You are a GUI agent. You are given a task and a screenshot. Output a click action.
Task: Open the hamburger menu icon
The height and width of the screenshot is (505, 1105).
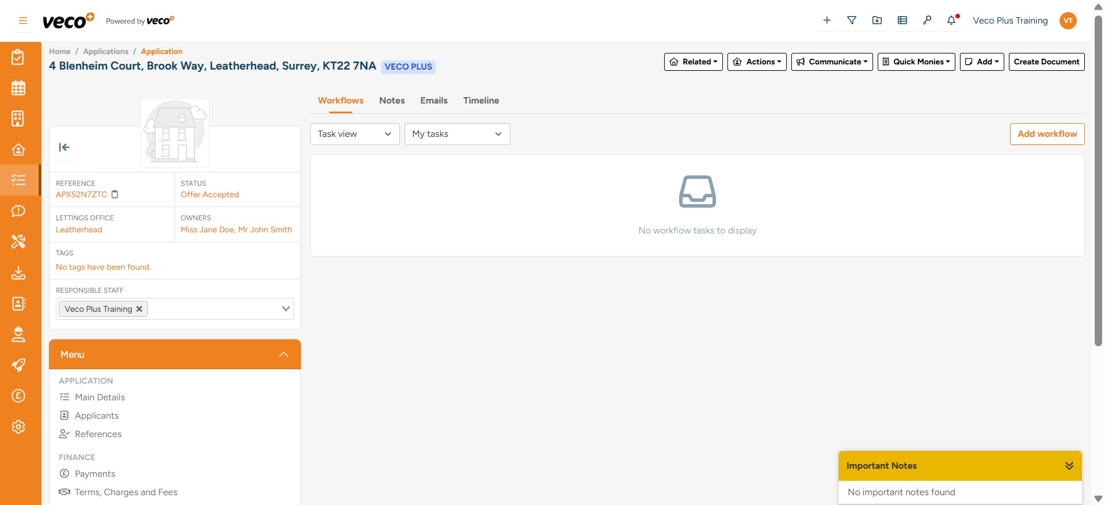click(23, 21)
